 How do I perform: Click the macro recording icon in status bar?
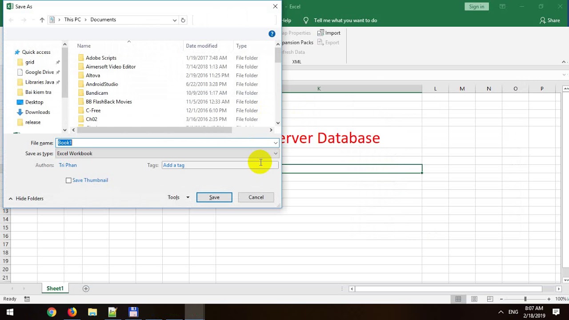(27, 299)
